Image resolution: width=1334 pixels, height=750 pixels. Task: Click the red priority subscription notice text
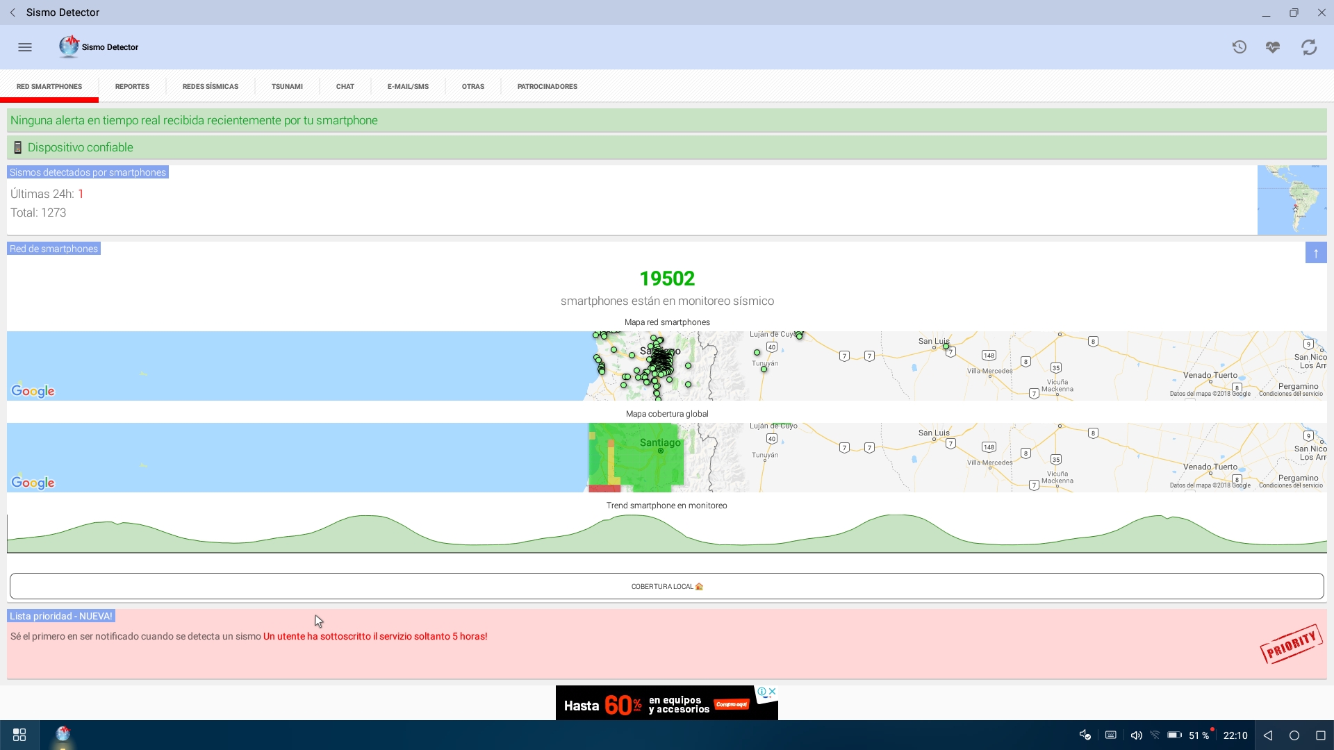tap(375, 636)
